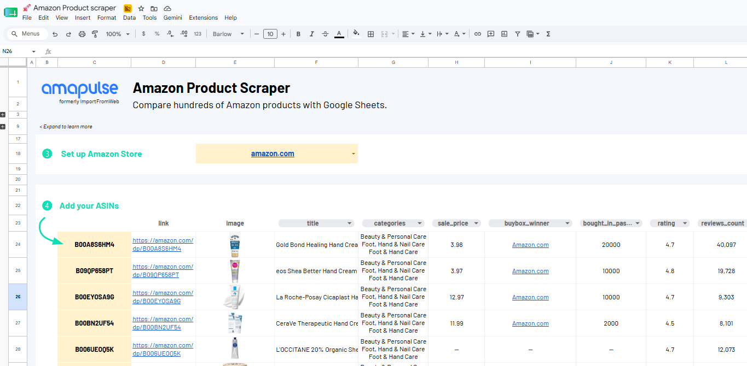Check cloud save document status icon
Screen dimensions: 747x366
point(167,8)
